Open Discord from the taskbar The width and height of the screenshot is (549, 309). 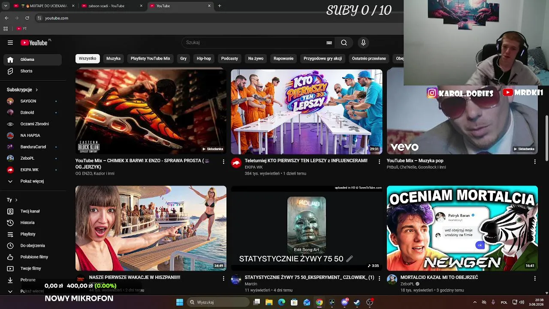tap(344, 302)
